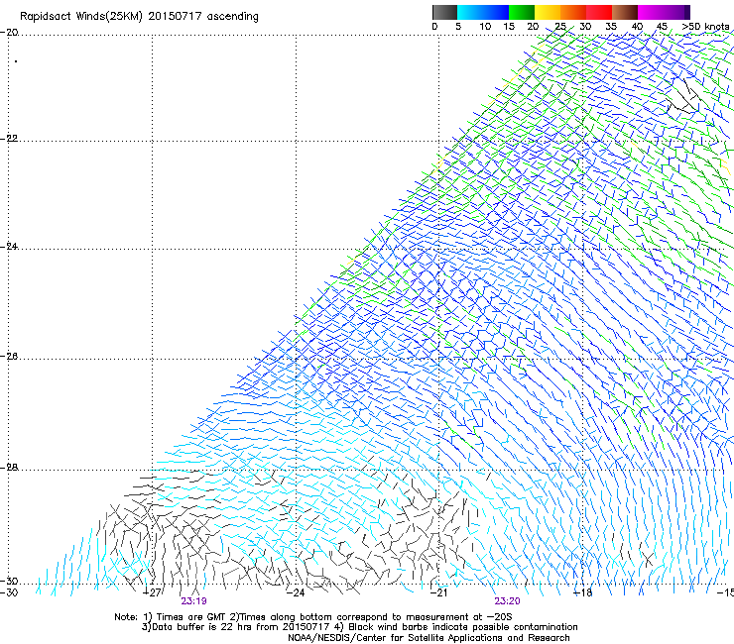
Task: Click the 'Data buffer is 22 hrs' note line
Action: [359, 627]
